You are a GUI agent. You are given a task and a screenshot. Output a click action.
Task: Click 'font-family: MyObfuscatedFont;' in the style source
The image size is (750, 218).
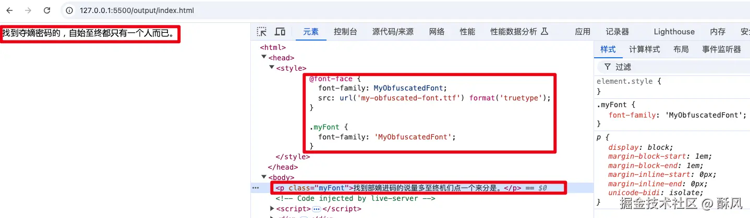[x=383, y=88]
